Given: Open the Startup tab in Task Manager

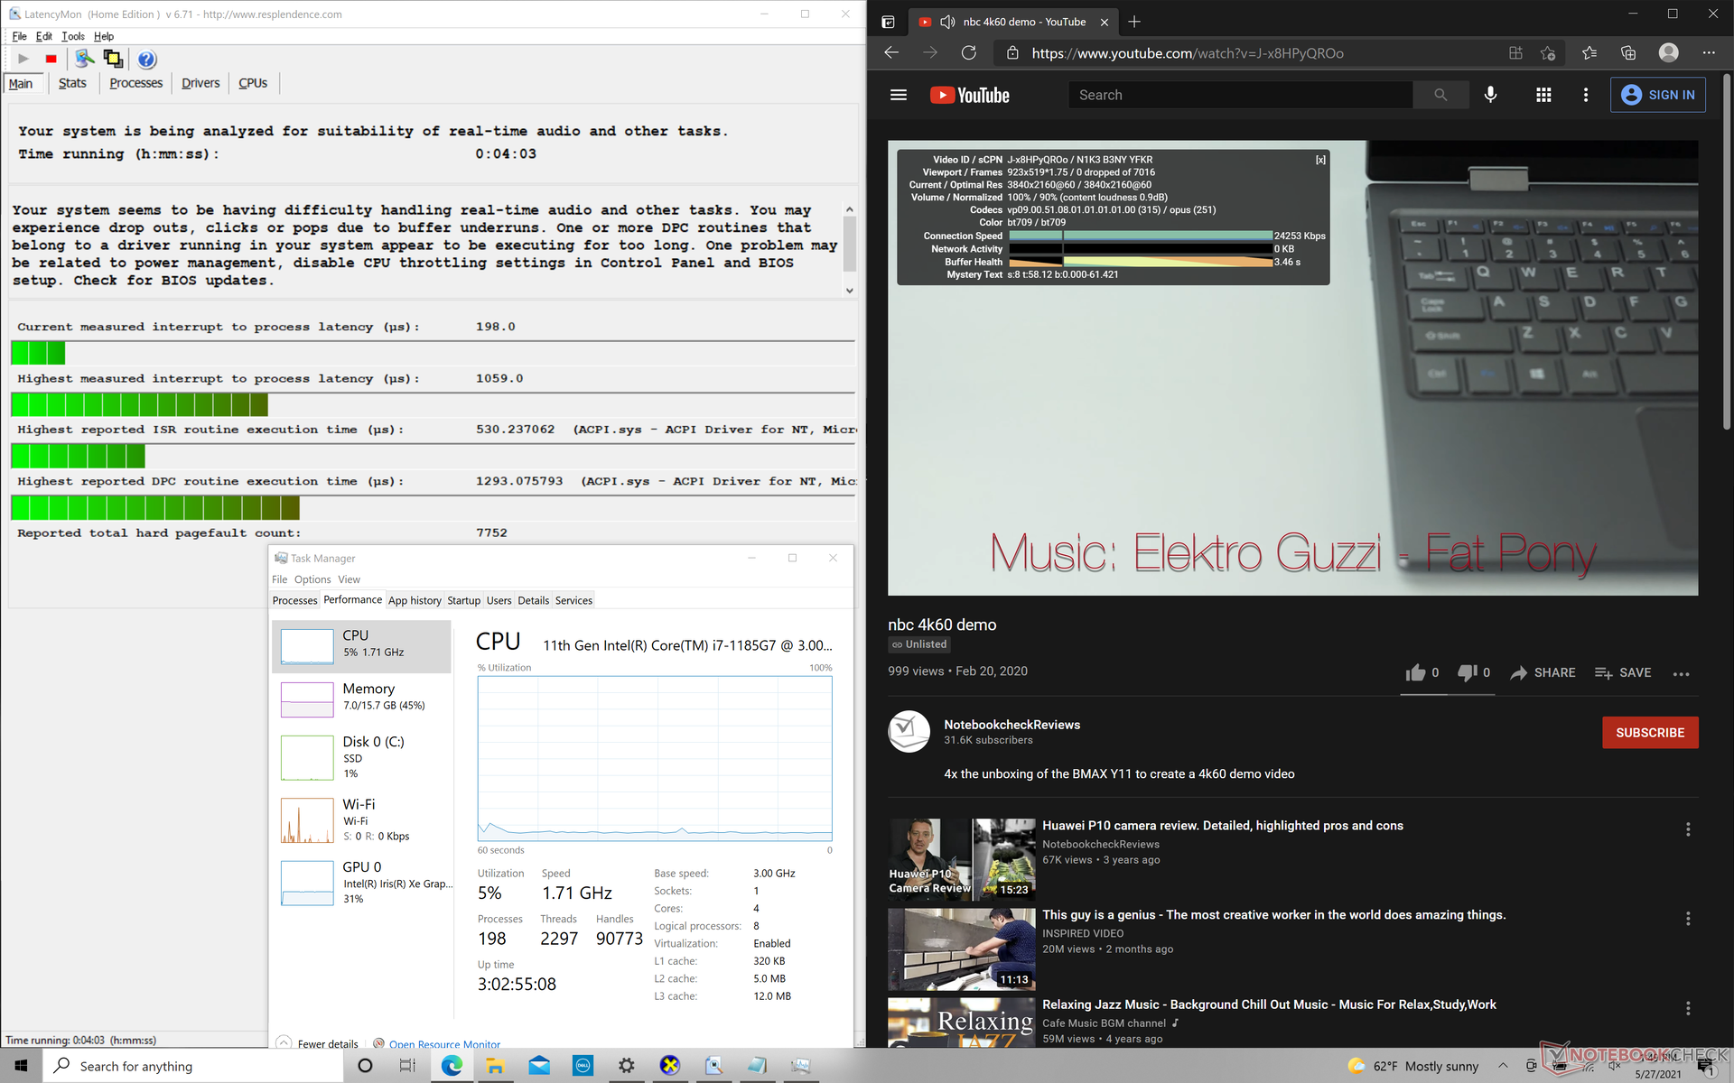Looking at the screenshot, I should [x=463, y=600].
